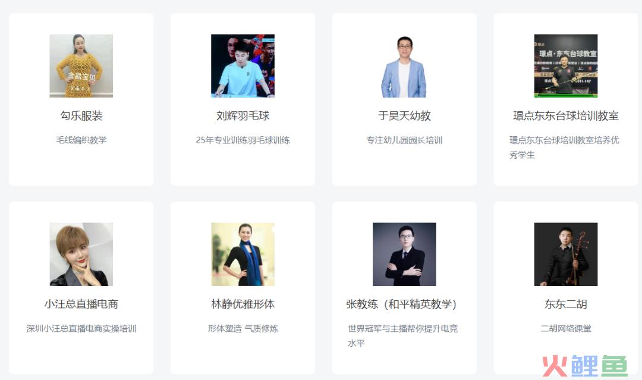Open the 林静优雅形体 profile picture
The image size is (642, 380).
pos(243,255)
